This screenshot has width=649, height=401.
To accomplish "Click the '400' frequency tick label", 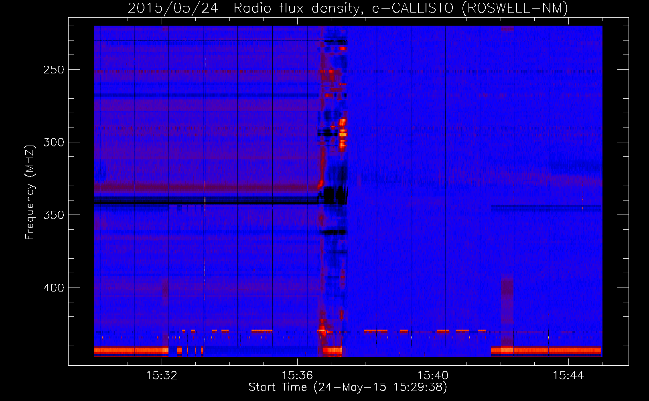I will coord(53,288).
